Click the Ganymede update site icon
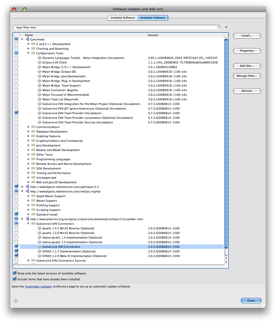This screenshot has height=322, width=276. [27, 39]
